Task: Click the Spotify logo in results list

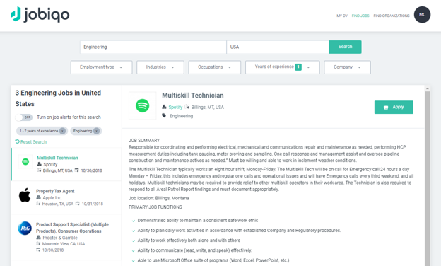Action: [x=25, y=161]
